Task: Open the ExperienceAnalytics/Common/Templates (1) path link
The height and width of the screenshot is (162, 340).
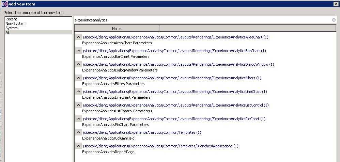Action: coord(142,132)
